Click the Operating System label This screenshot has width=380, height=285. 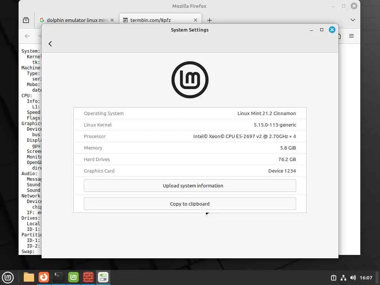[104, 114]
